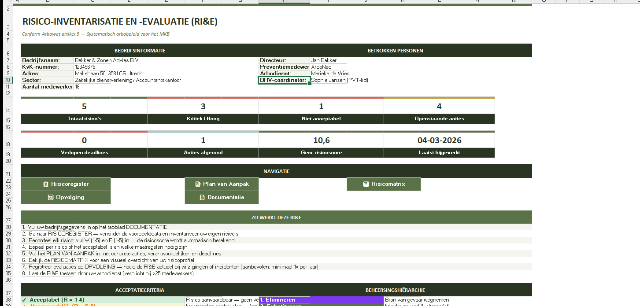Viewport: 640px width, 306px height.
Task: Select the 'Kritiek / Hoog' KPI value 3
Action: [x=203, y=106]
